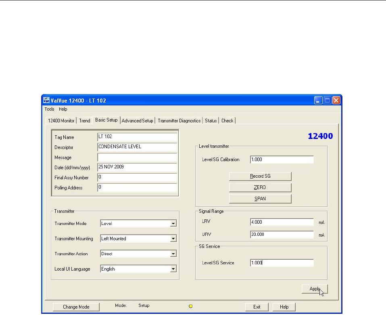Image resolution: width=386 pixels, height=315 pixels.
Task: Click the ZERO calibration button
Action: coord(260,187)
